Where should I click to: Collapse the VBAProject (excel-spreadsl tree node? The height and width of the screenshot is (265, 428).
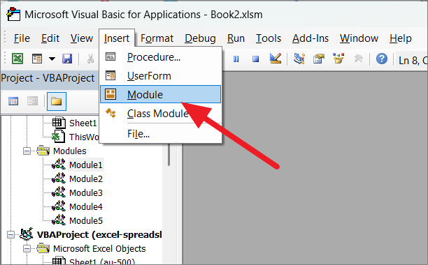10,234
